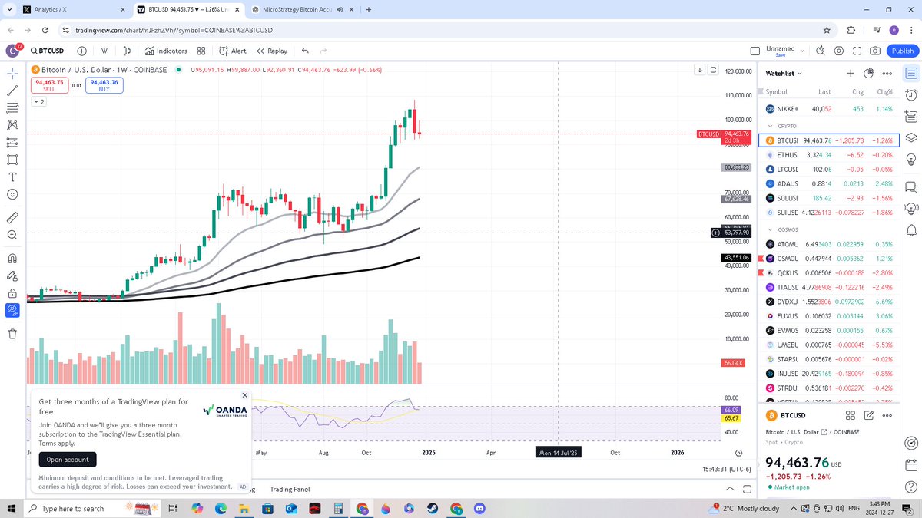
Task: Click the Publish button
Action: [x=902, y=51]
